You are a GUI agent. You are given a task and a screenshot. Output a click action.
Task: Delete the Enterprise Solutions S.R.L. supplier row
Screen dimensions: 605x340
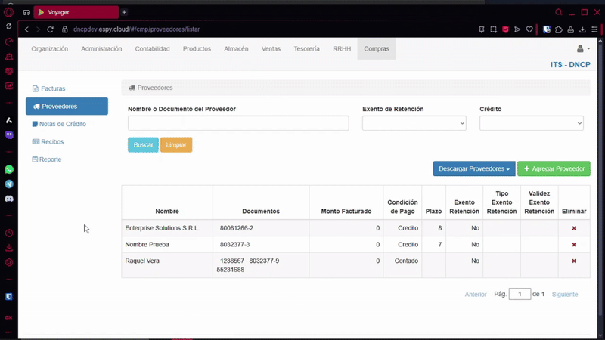[x=574, y=228]
